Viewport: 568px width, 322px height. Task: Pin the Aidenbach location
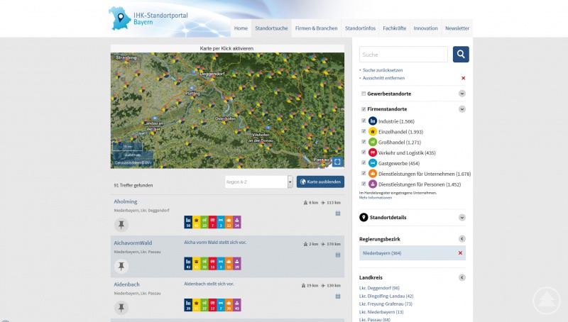tap(121, 308)
